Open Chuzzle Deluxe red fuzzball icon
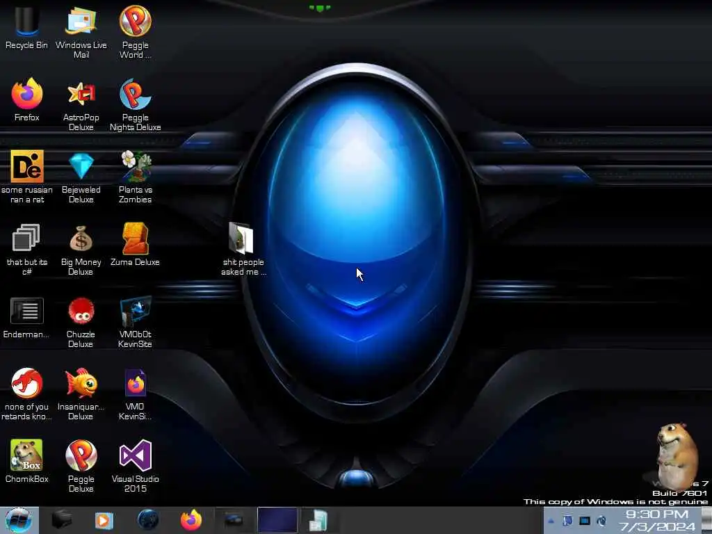The width and height of the screenshot is (712, 534). pos(81,322)
